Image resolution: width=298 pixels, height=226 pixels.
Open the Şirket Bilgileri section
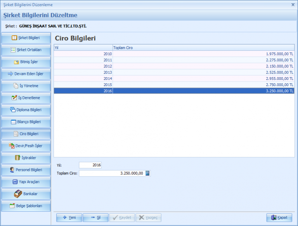coord(26,38)
